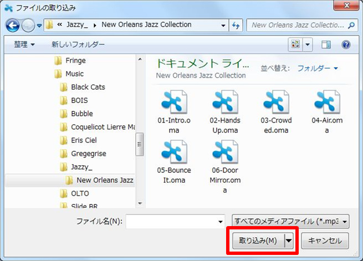Select the 03-Crowded.oma file icon
Screen dimensions: 363x261
(276, 103)
